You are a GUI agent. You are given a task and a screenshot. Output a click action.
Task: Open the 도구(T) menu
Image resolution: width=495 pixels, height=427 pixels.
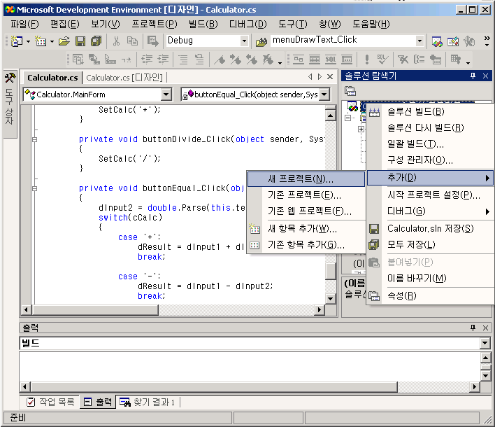click(x=292, y=24)
